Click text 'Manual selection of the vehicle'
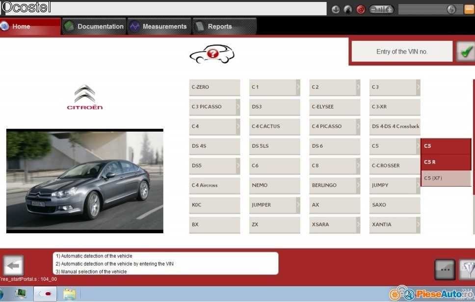 (94, 272)
